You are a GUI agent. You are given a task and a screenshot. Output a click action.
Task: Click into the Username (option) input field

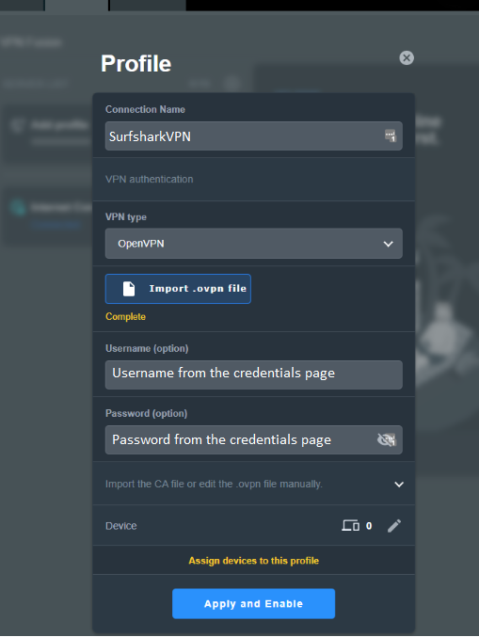click(253, 374)
